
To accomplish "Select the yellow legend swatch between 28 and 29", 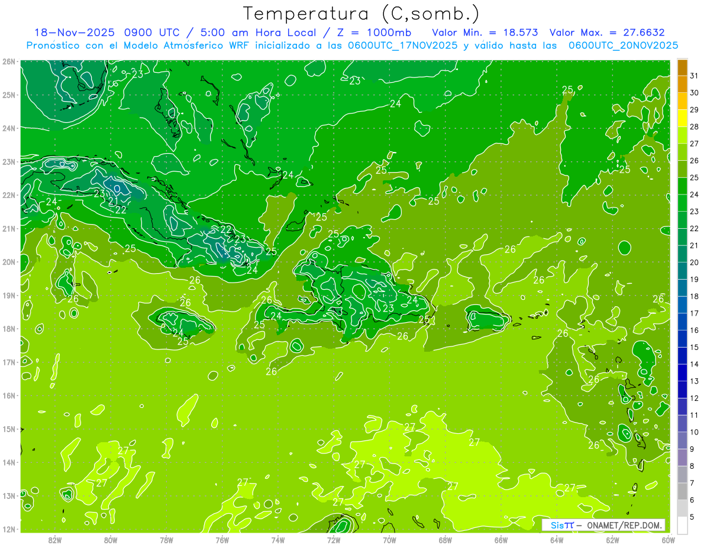I will (x=682, y=118).
